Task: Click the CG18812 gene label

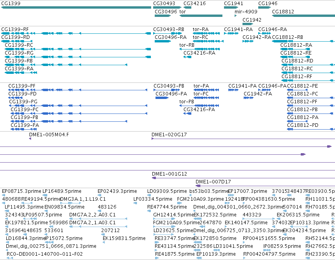Action: click(x=283, y=11)
